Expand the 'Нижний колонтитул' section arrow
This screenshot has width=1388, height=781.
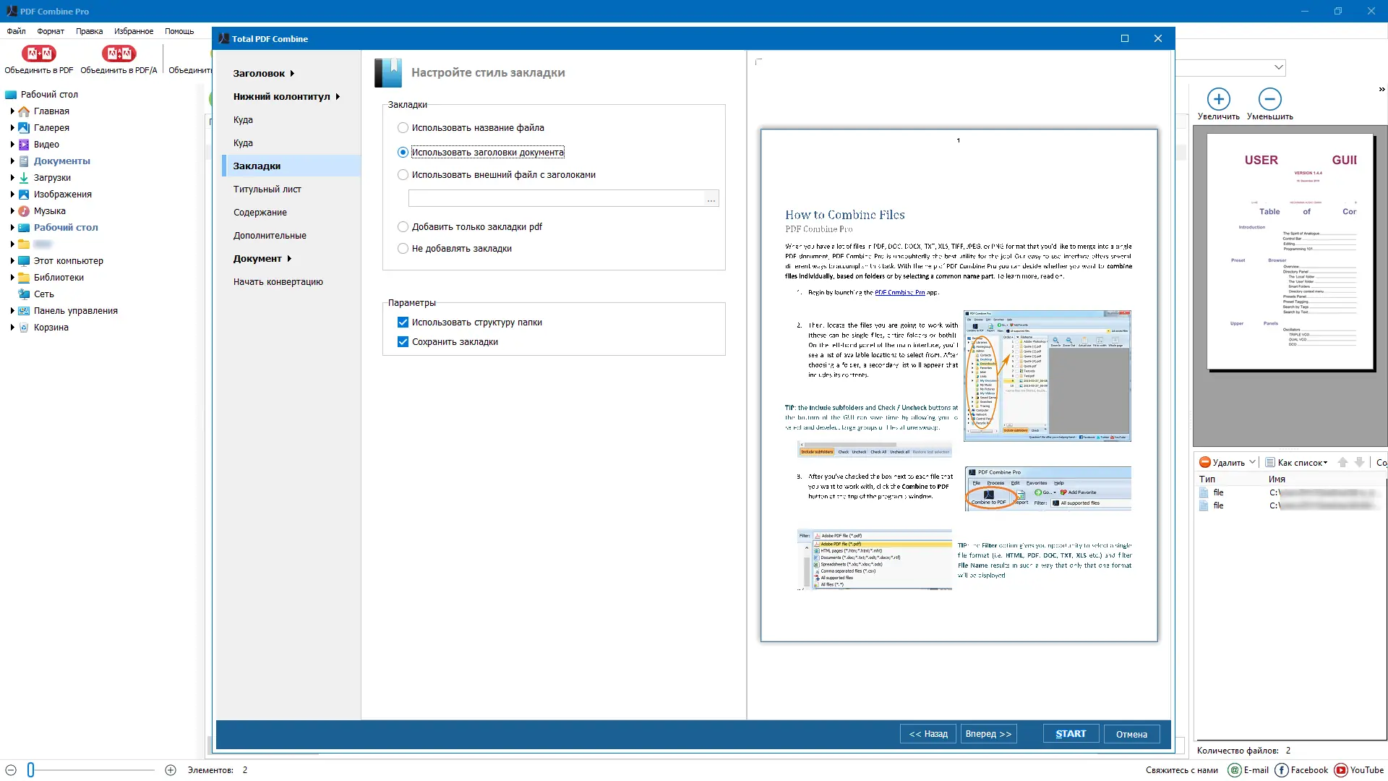click(338, 97)
